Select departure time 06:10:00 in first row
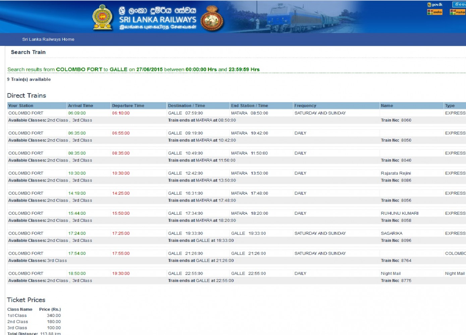The width and height of the screenshot is (466, 335). (121, 113)
